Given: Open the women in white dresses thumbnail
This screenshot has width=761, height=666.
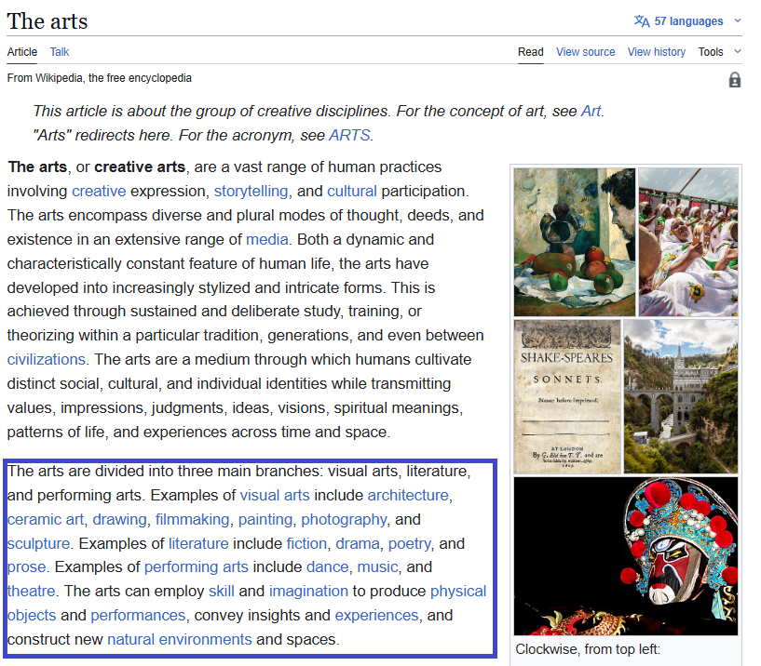Looking at the screenshot, I should tap(687, 242).
